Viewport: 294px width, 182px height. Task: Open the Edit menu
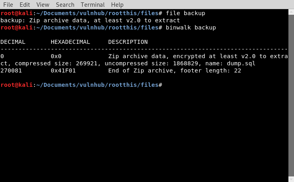tap(25, 5)
